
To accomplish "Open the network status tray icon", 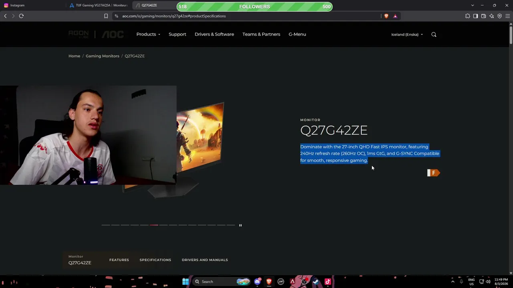I will click(x=482, y=282).
